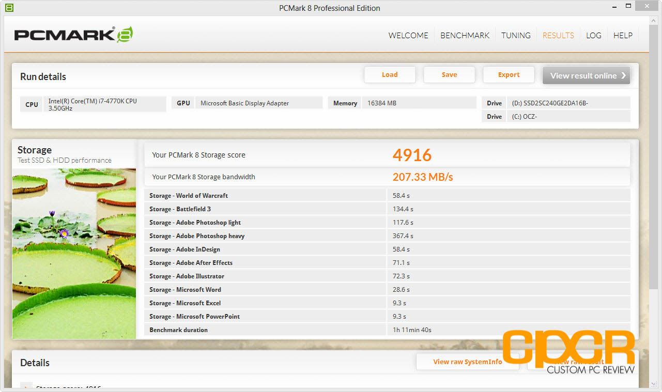Click Storage - Adobe After Effects row
Image resolution: width=662 pixels, height=392 pixels.
pyautogui.click(x=387, y=263)
